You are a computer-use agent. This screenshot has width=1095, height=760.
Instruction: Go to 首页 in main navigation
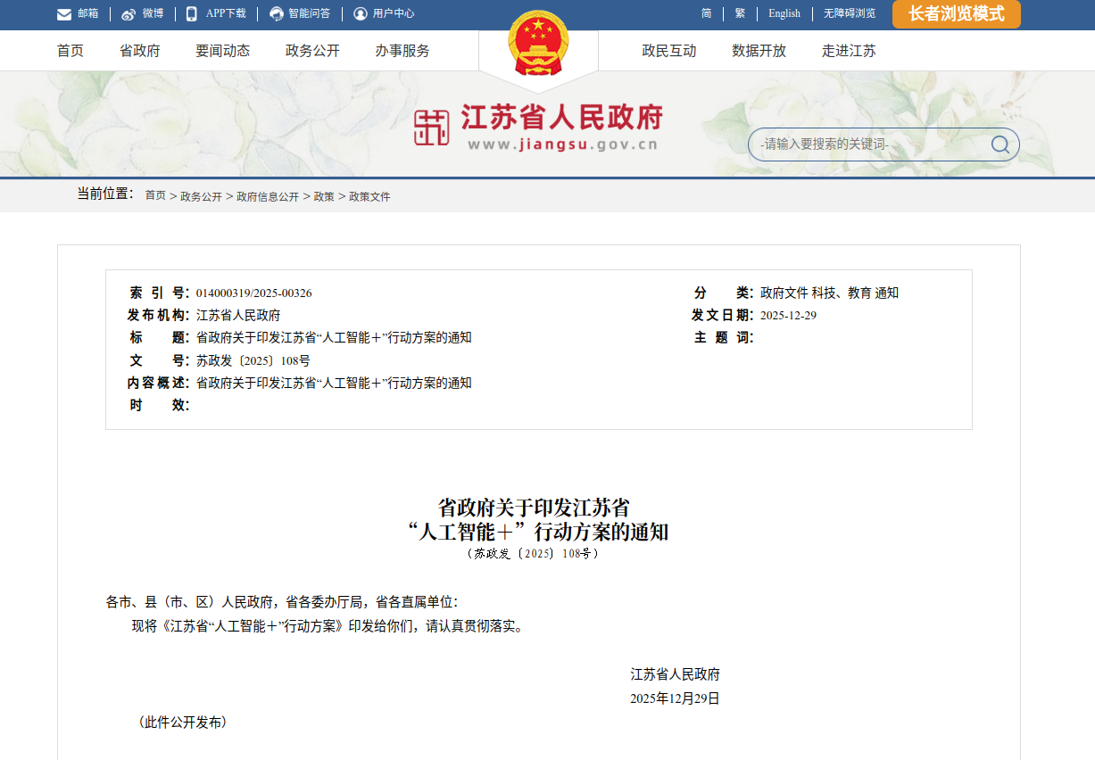click(71, 51)
